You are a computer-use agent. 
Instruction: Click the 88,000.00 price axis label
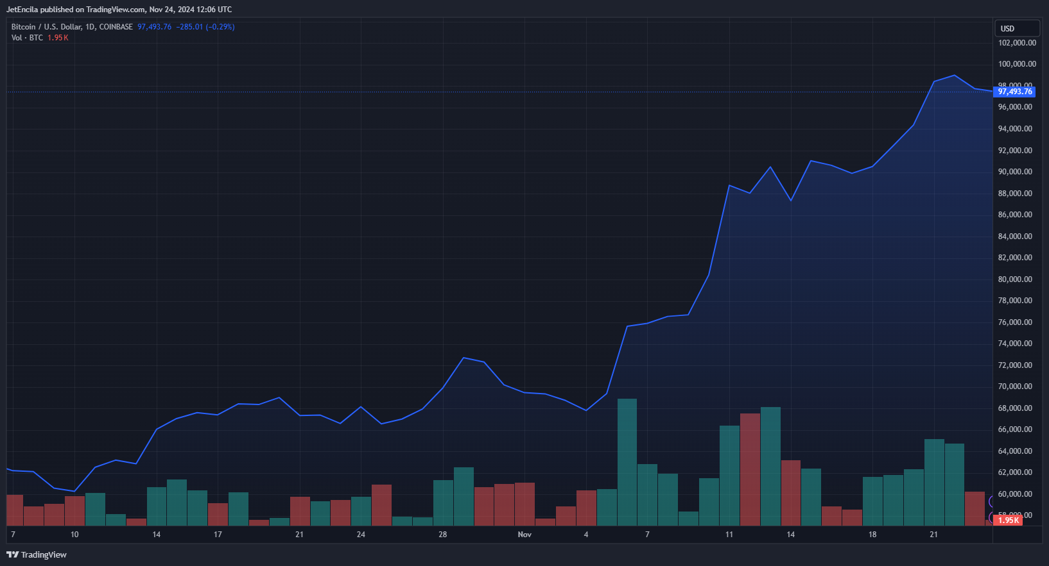[x=1015, y=194]
